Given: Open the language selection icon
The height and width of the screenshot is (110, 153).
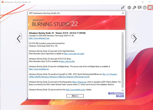Looking at the screenshot, I should (139, 8).
